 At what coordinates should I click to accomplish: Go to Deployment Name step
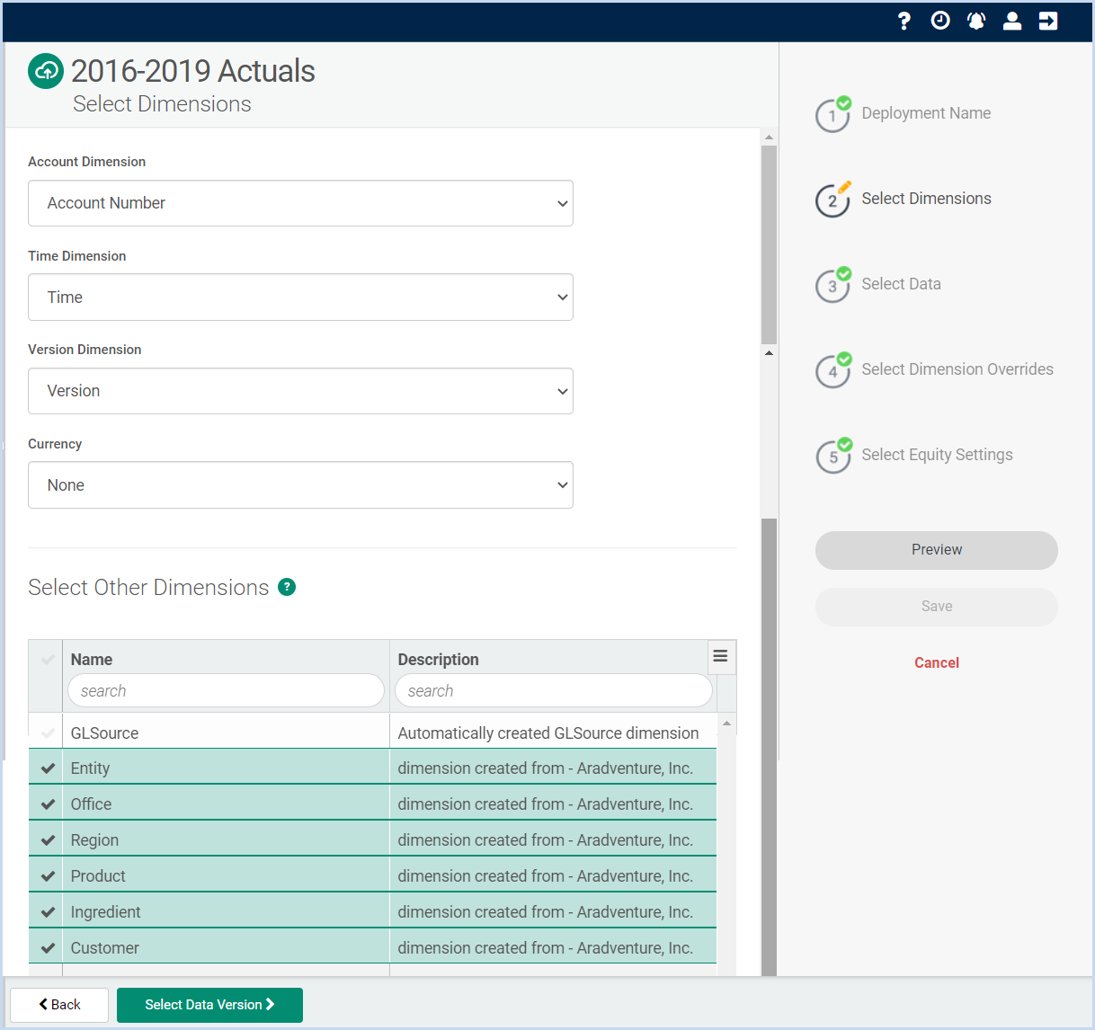click(926, 113)
